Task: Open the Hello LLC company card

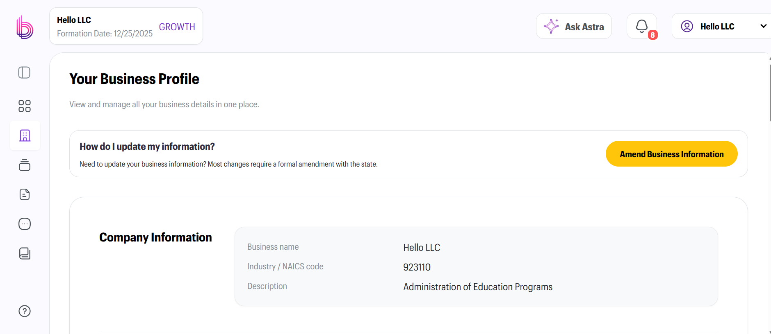Action: 126,26
